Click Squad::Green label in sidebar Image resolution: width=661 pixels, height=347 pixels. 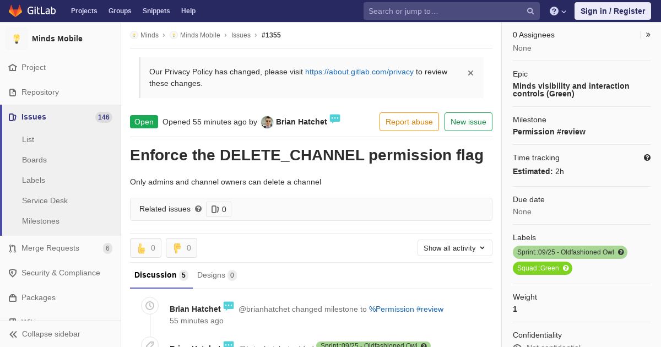pos(538,268)
